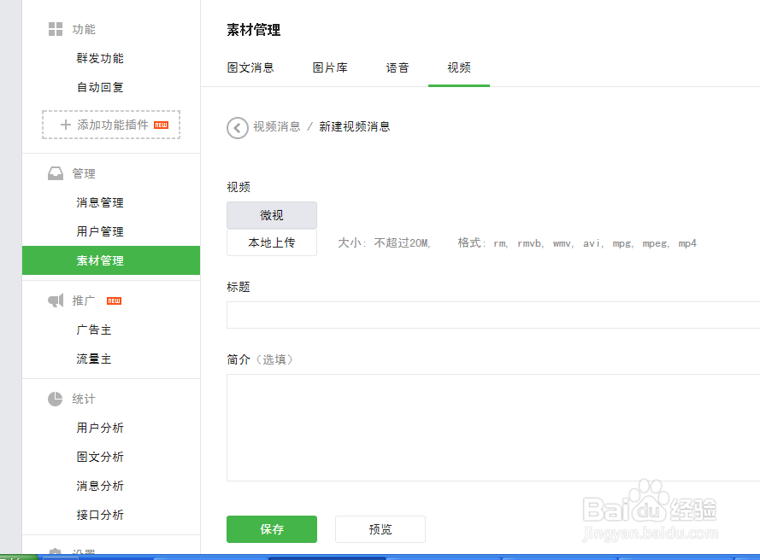Click the green 保存 button
The width and height of the screenshot is (760, 560).
(x=271, y=529)
